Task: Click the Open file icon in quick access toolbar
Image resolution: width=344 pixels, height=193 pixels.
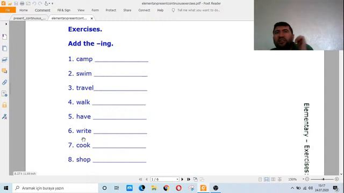Action: point(10,4)
